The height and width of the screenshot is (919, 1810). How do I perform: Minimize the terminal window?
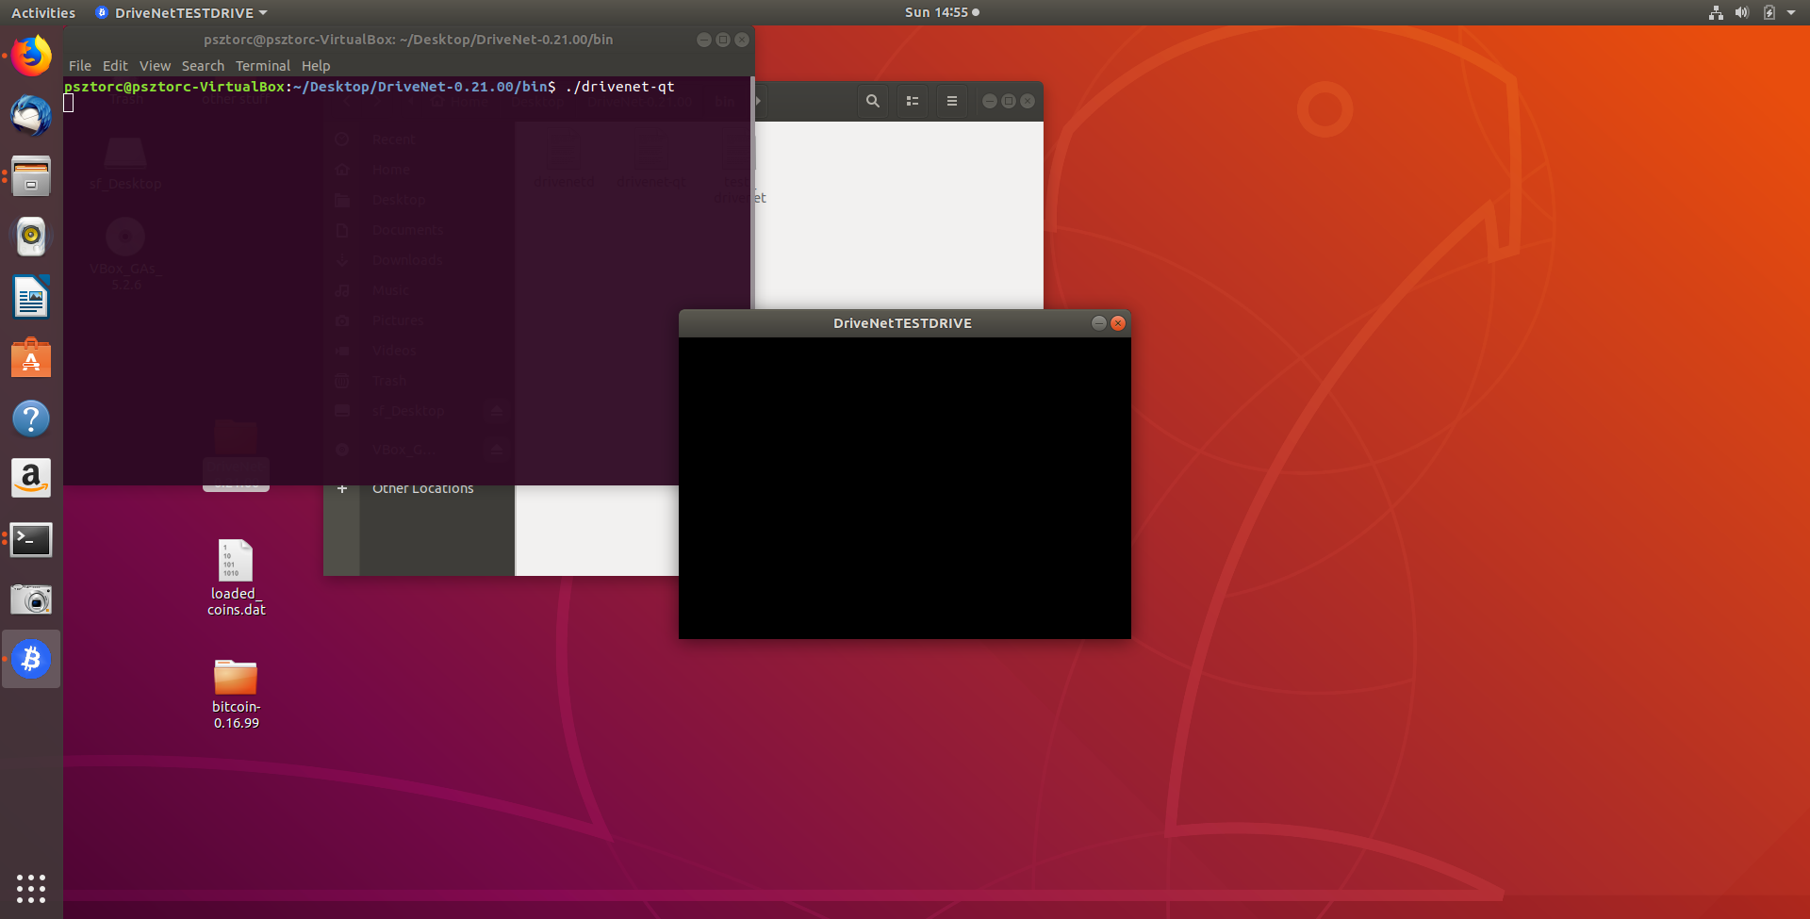704,40
